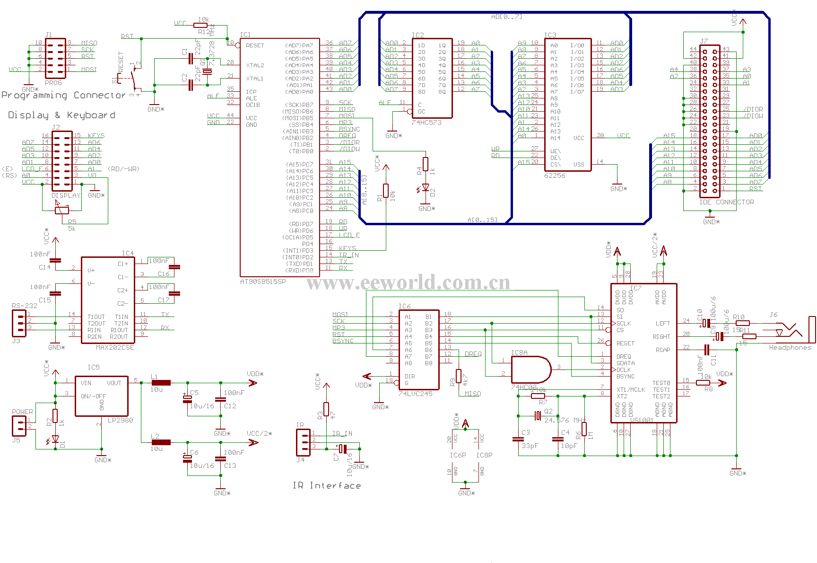Viewport: 817px width, 563px height.
Task: Click the J3 RS-232 connector
Action: point(19,323)
